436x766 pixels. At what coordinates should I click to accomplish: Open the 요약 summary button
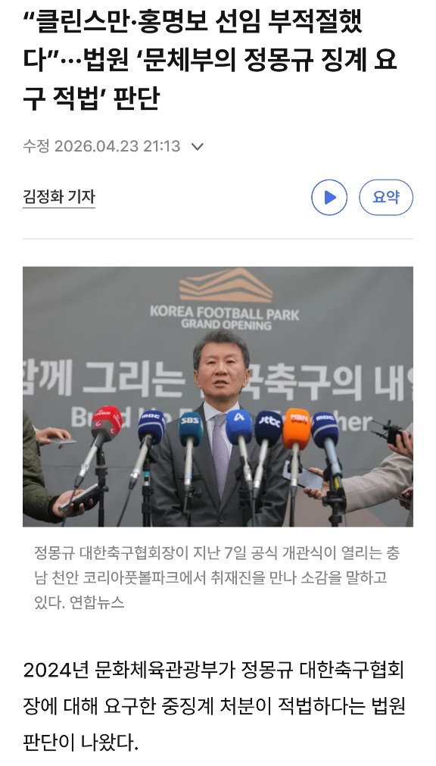386,197
